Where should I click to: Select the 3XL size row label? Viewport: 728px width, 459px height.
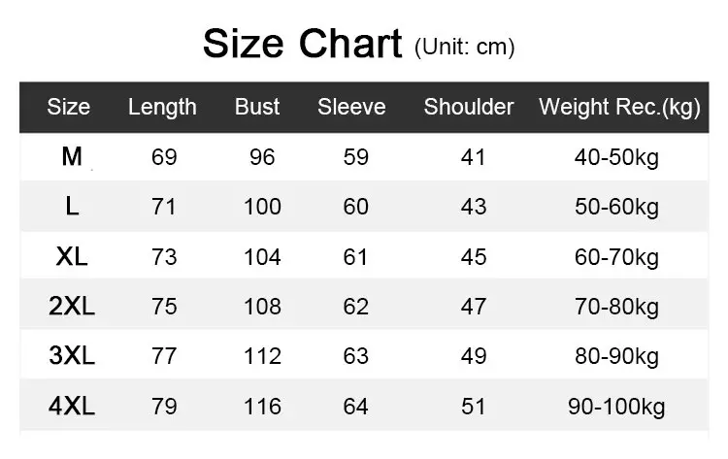coord(72,356)
